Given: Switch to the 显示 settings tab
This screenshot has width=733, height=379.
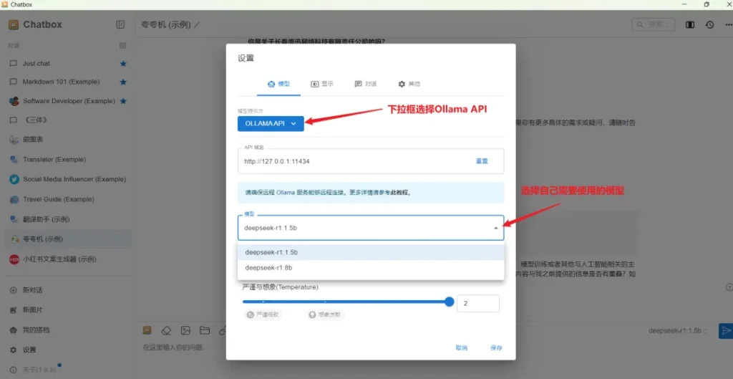Looking at the screenshot, I should tap(322, 84).
